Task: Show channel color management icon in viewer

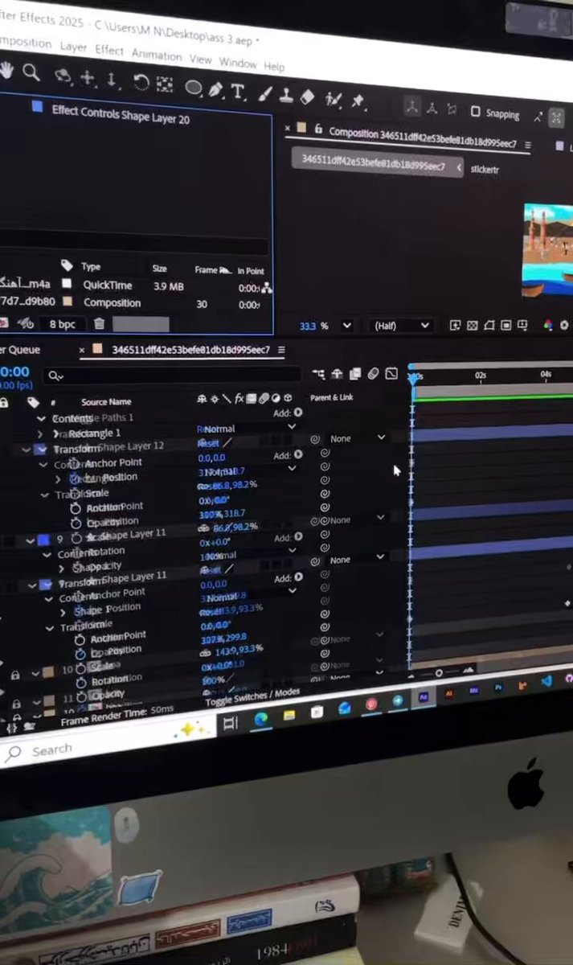Action: (x=548, y=326)
